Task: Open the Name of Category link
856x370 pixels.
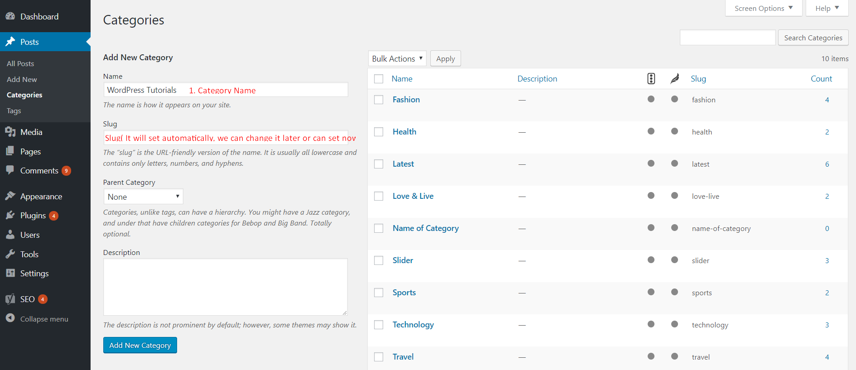Action: point(426,228)
